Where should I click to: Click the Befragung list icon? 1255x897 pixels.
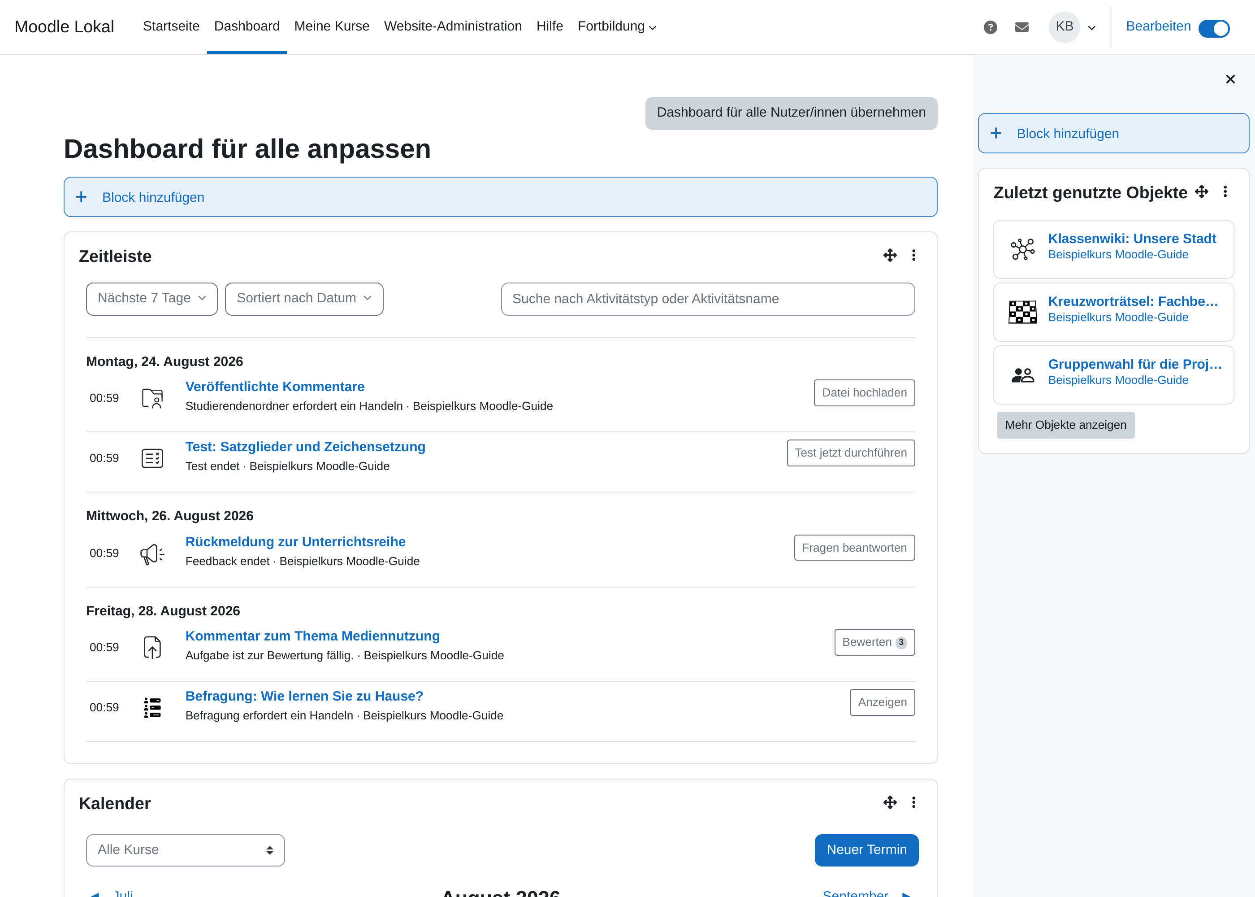(x=152, y=708)
